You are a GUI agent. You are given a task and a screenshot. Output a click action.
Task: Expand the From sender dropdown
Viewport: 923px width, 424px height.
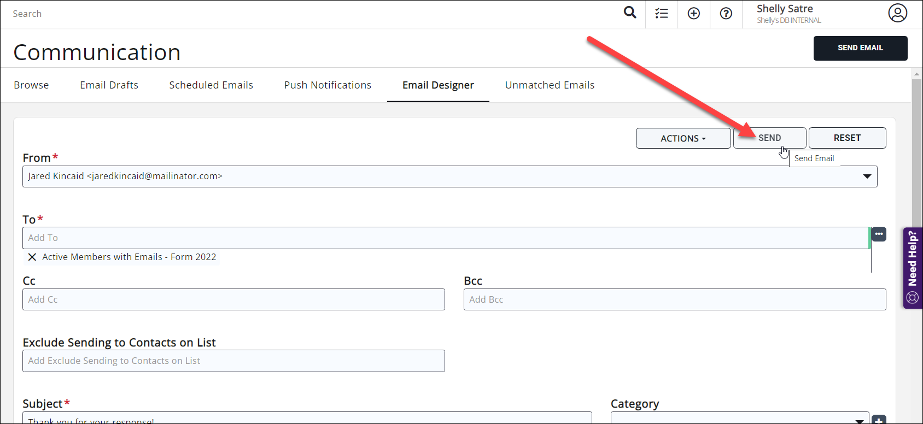867,176
